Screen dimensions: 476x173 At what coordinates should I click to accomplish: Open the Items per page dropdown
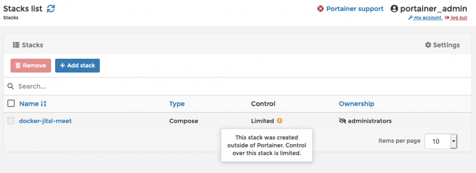[441, 141]
